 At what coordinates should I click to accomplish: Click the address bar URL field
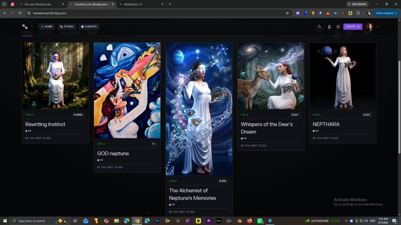coord(159,13)
